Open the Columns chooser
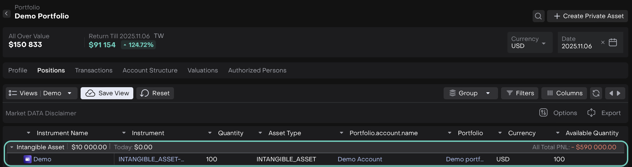 coord(564,93)
